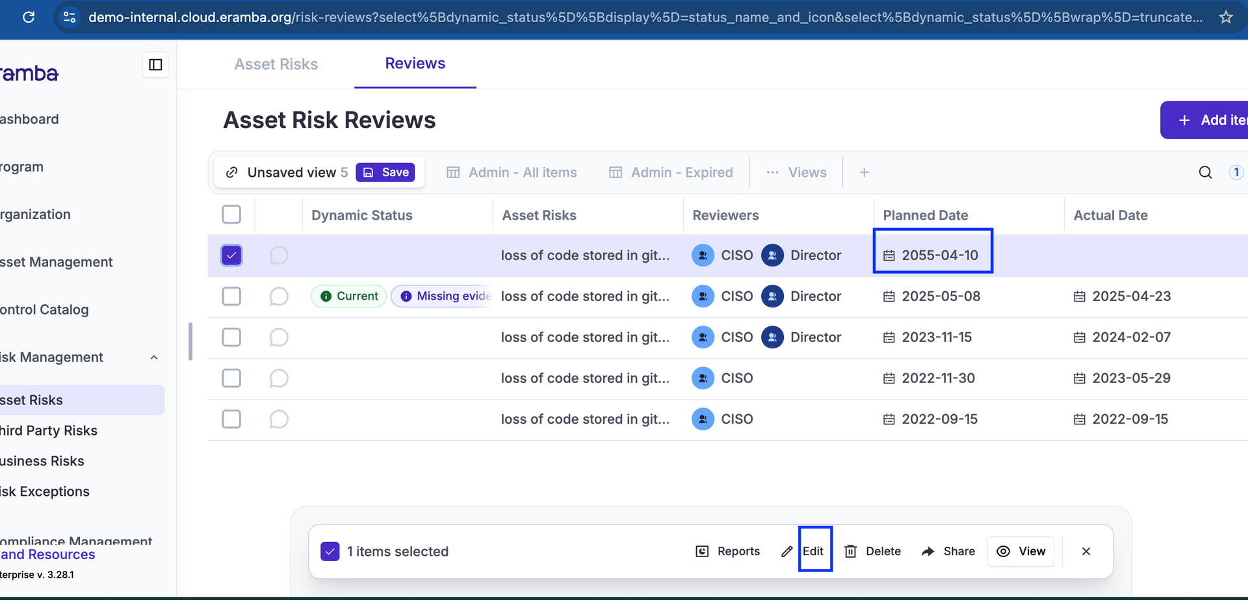1248x600 pixels.
Task: Click the search magnifier icon
Action: coord(1205,172)
